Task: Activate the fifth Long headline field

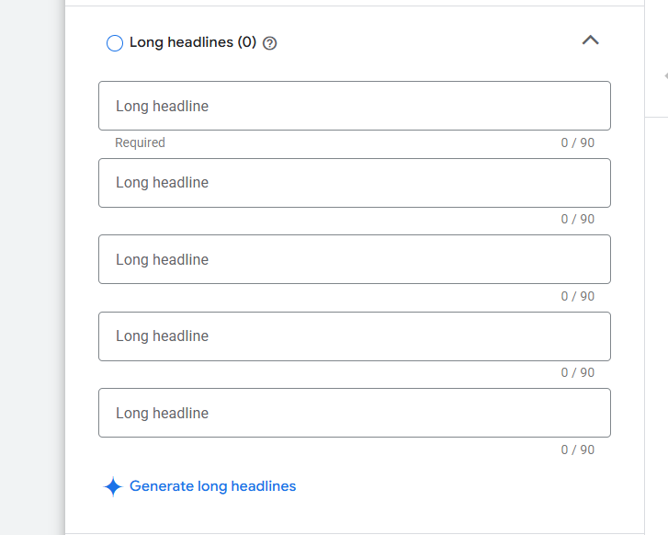Action: 354,413
